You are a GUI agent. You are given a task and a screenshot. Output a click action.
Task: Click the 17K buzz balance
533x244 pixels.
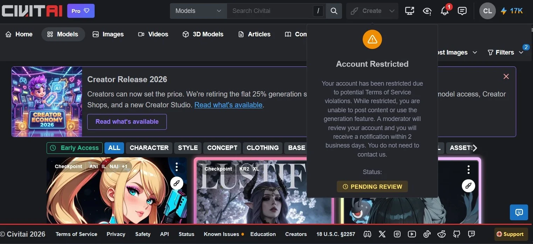click(512, 11)
